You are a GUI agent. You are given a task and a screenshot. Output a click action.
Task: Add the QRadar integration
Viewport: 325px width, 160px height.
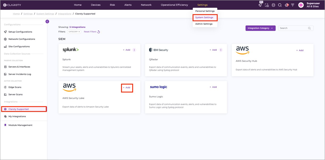point(213,50)
